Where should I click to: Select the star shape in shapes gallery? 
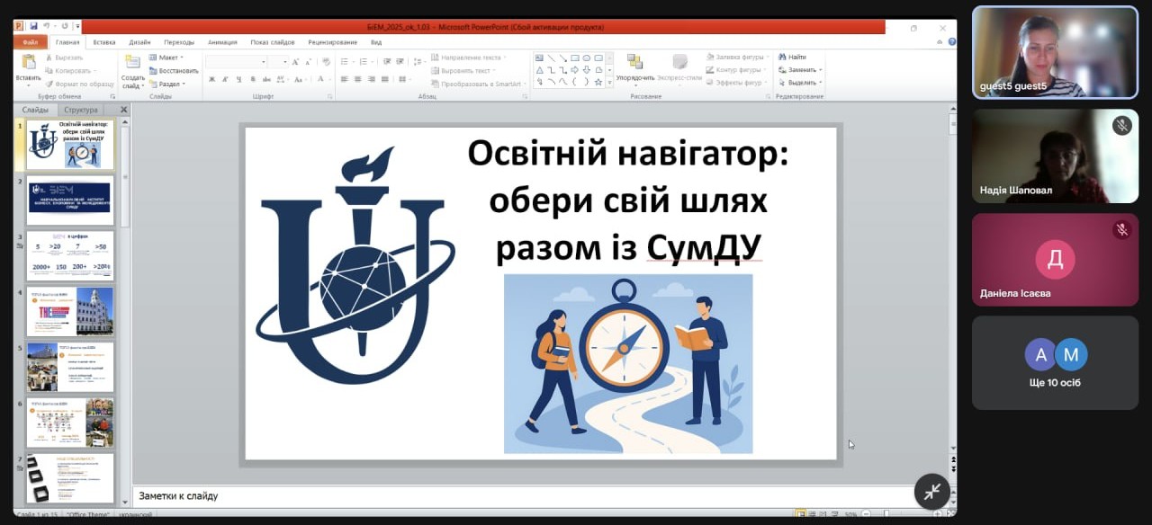tap(598, 82)
